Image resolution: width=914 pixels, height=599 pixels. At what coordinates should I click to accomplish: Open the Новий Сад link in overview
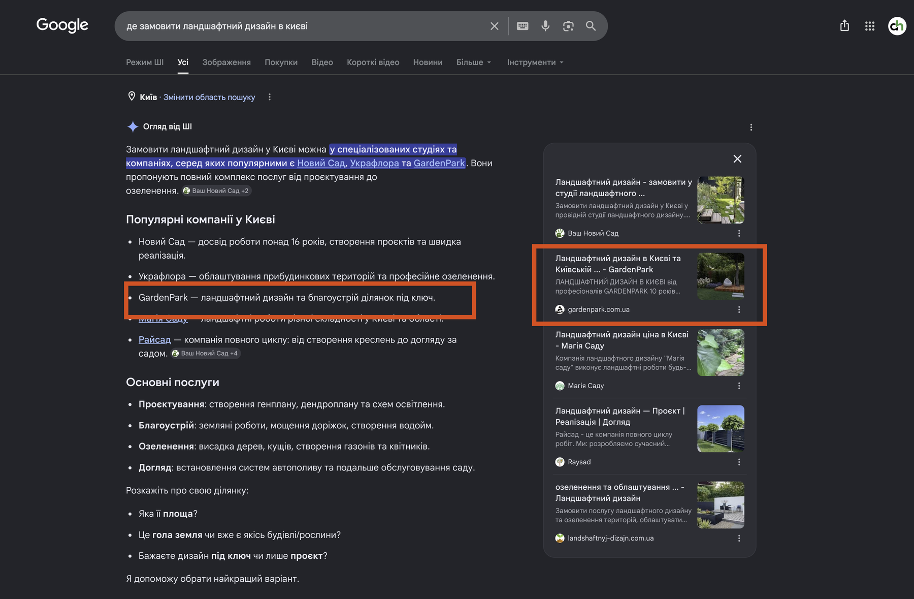point(321,163)
